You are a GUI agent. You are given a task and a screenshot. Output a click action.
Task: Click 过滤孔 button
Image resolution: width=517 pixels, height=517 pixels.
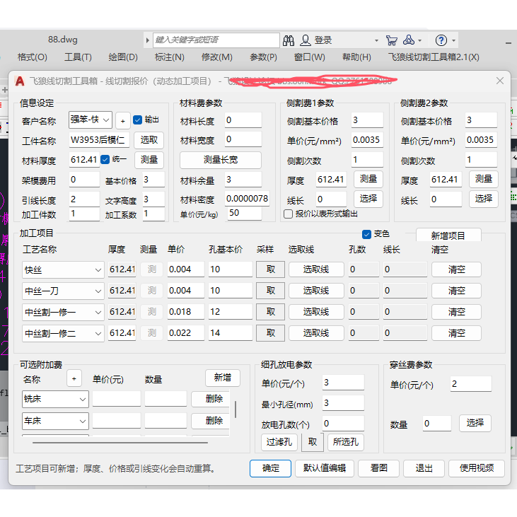coord(279,442)
